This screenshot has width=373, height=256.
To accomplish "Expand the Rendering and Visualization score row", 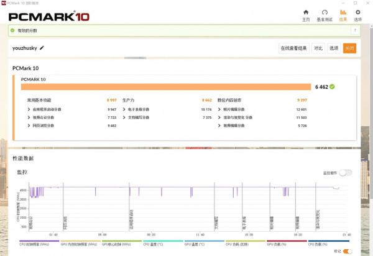I will point(219,117).
